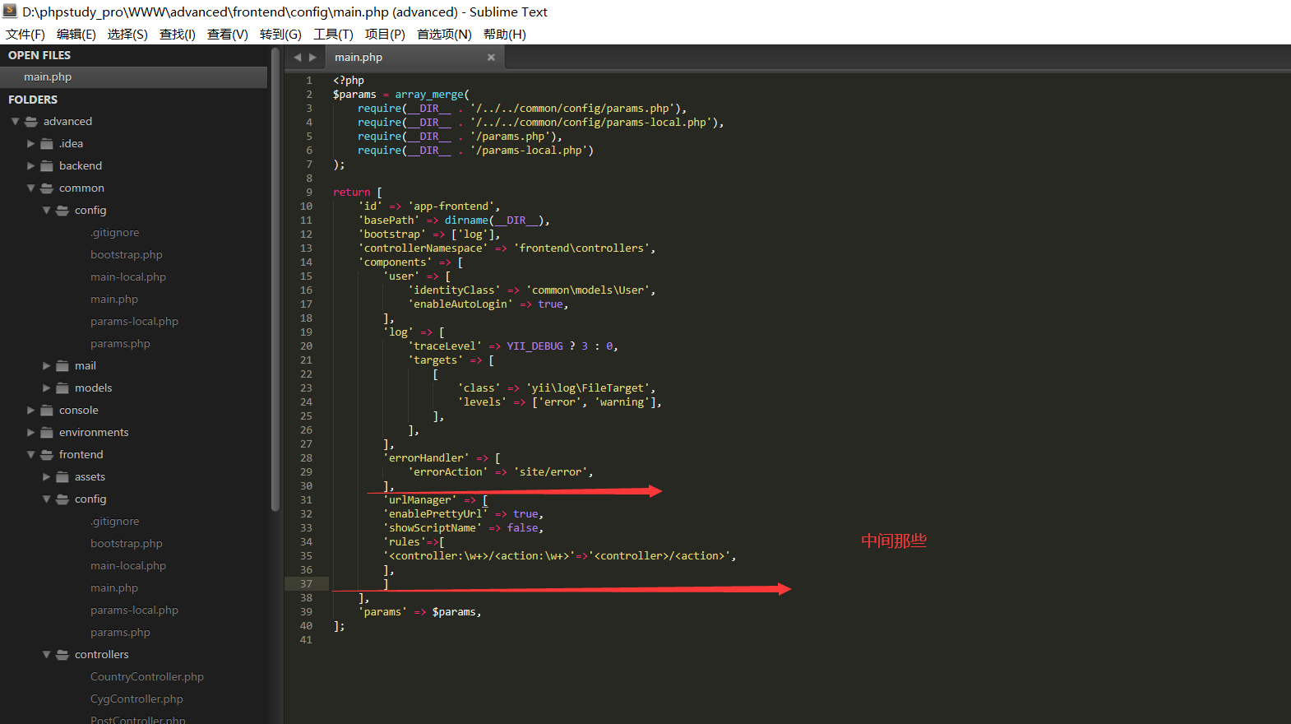Open CountryController.php file
Screen dimensions: 1291x724
tap(147, 676)
